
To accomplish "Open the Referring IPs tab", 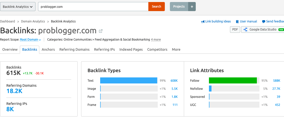I will click(104, 49).
